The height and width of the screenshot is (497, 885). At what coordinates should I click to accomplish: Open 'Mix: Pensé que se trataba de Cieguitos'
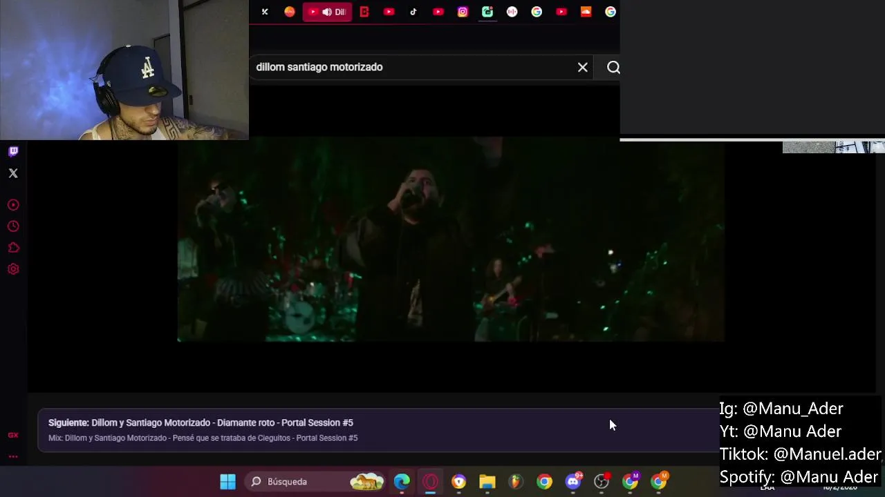[x=203, y=438]
